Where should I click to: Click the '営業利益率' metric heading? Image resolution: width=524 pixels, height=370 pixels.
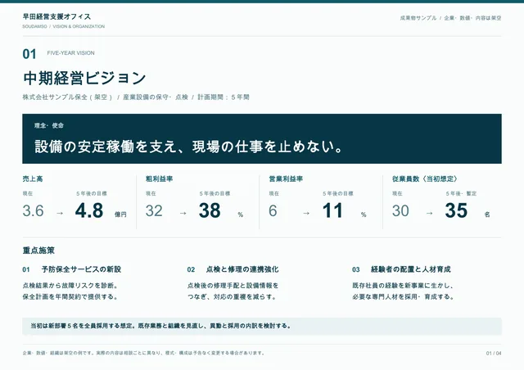point(286,178)
